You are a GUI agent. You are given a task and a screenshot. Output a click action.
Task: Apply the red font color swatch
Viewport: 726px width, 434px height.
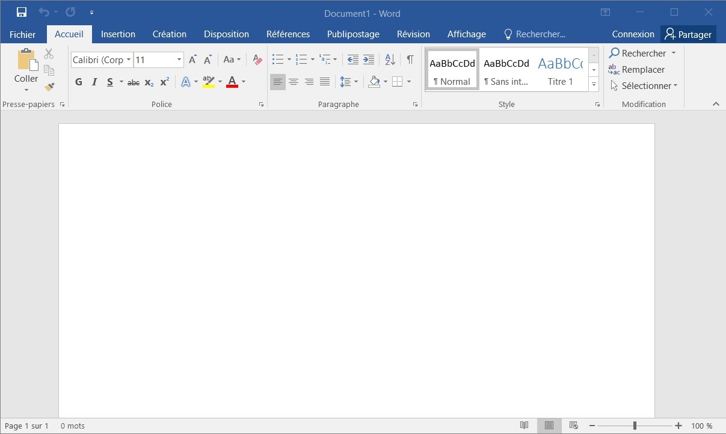coord(232,82)
